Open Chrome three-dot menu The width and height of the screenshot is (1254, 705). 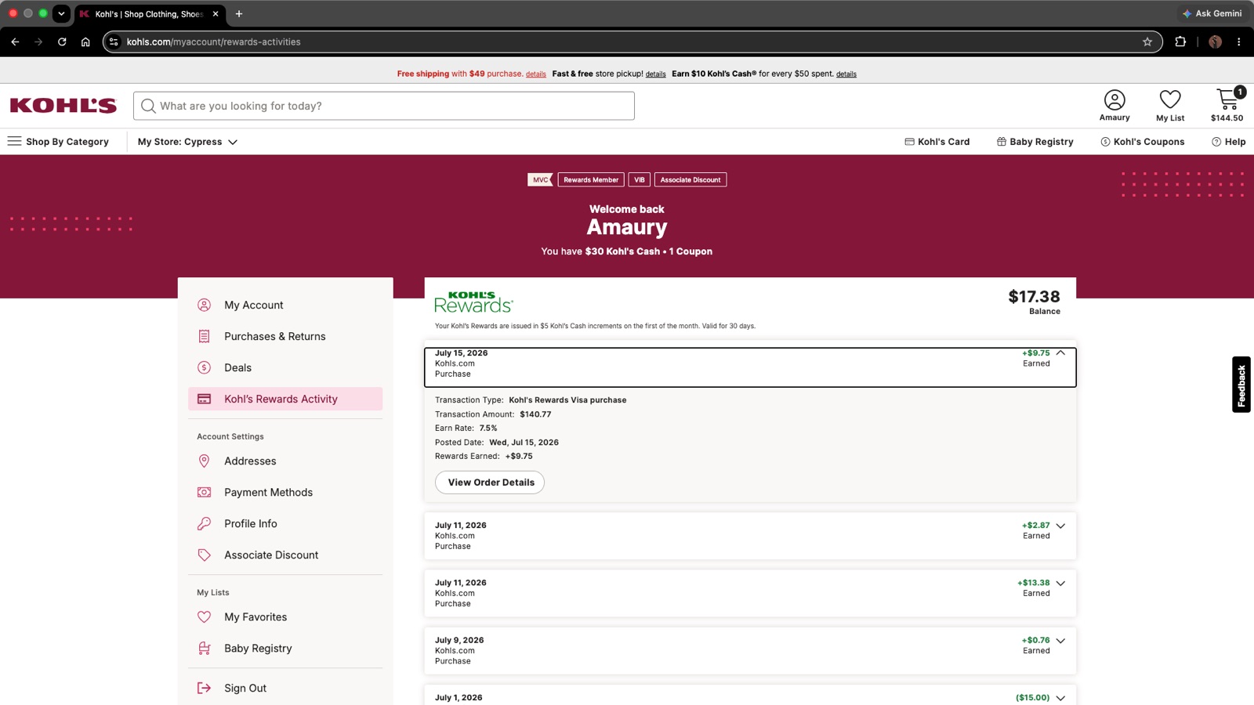click(1238, 42)
